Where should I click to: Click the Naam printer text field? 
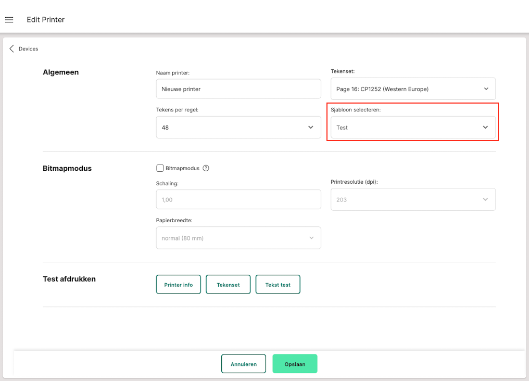(238, 89)
